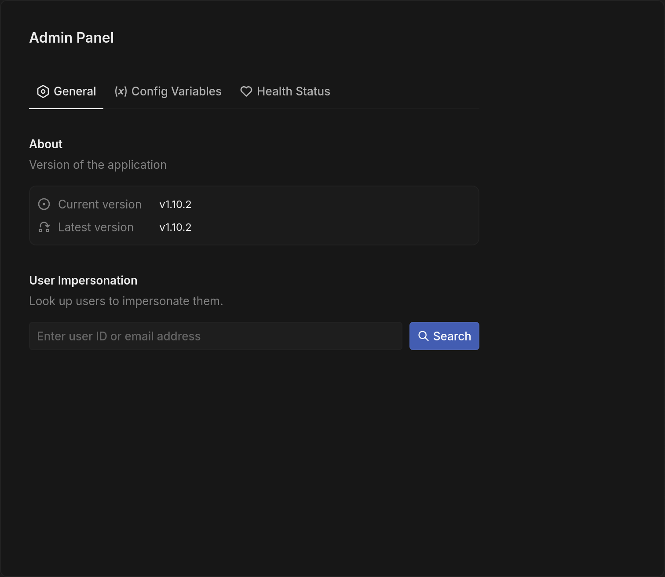Open the Health Status tab

(293, 91)
